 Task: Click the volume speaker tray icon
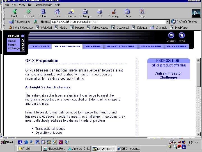click(x=170, y=147)
